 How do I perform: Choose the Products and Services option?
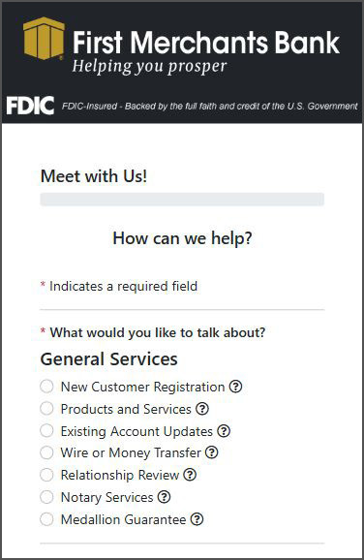[x=46, y=408]
